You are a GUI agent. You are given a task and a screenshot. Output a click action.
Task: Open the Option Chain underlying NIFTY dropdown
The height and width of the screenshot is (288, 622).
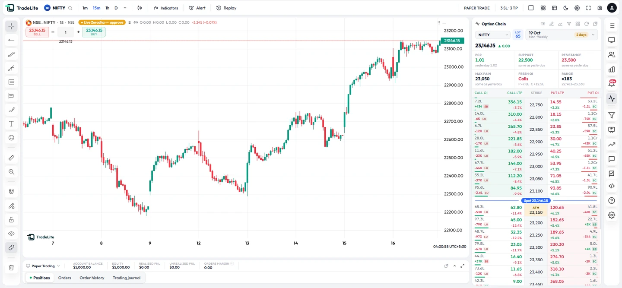coord(493,35)
